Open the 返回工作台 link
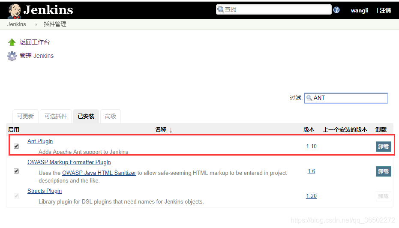Image resolution: width=399 pixels, height=228 pixels. click(35, 42)
